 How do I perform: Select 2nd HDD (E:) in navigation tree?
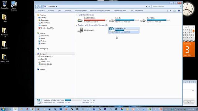pyautogui.click(x=45, y=62)
